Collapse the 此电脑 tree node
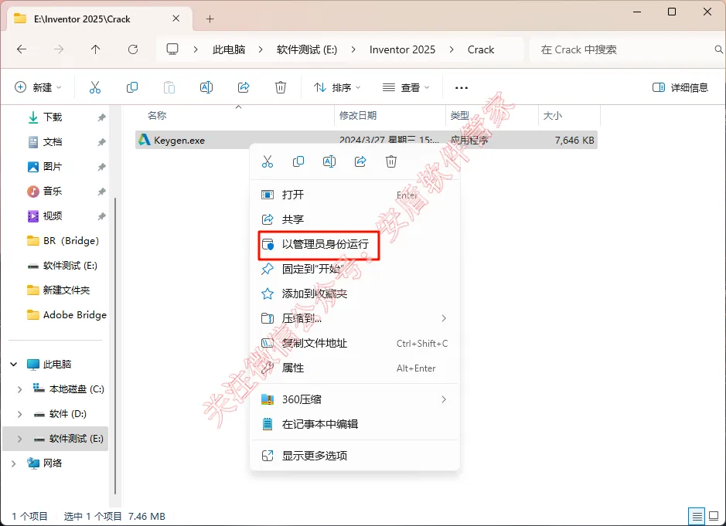 pyautogui.click(x=14, y=365)
